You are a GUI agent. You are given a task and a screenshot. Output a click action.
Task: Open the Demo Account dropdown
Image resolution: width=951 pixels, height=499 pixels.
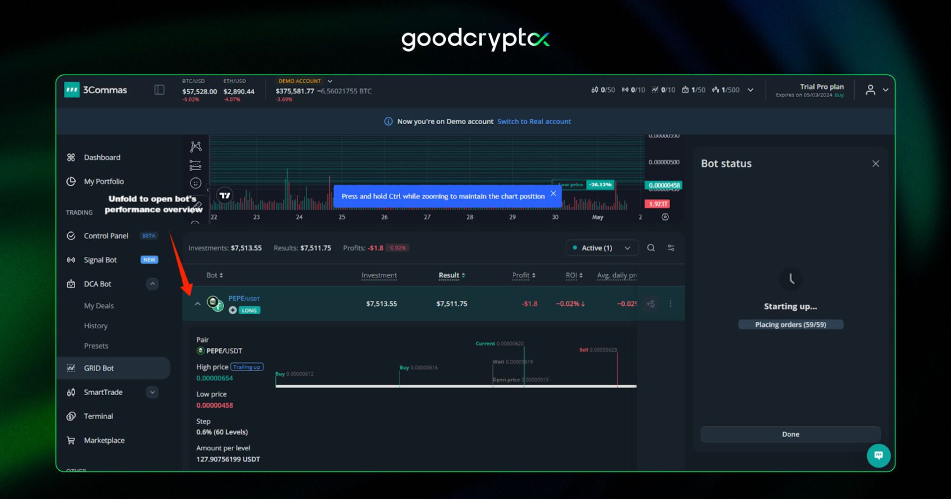point(305,81)
